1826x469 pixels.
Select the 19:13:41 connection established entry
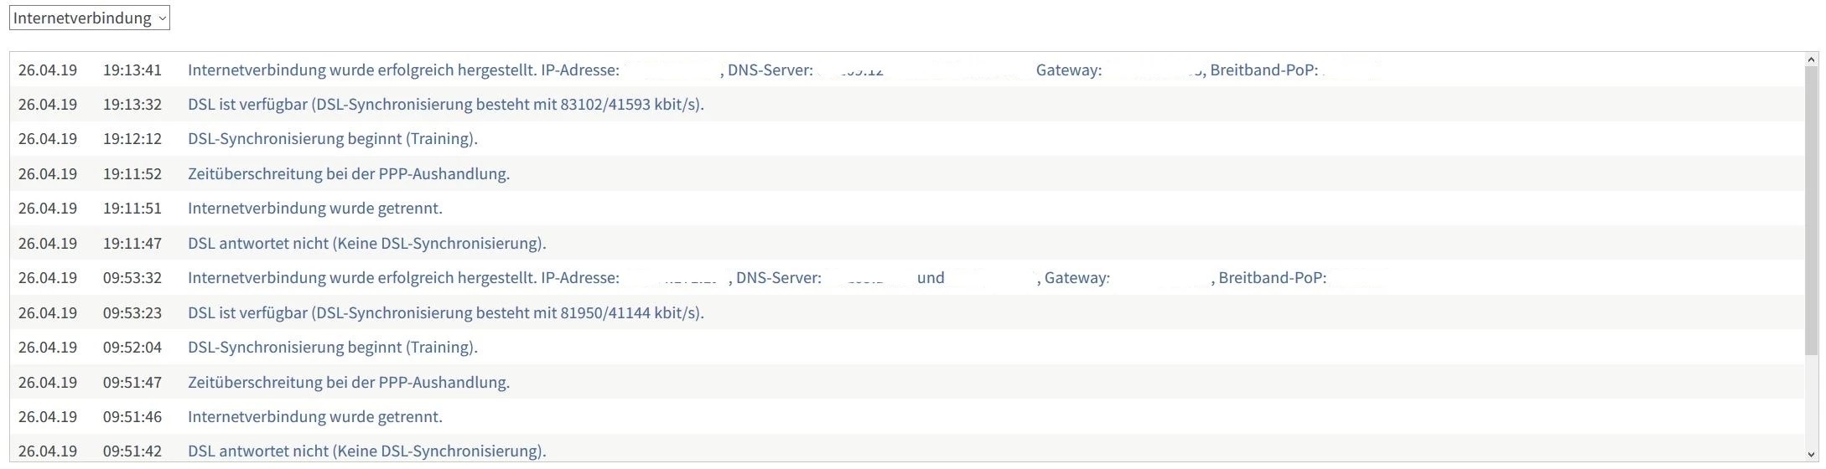pyautogui.click(x=907, y=70)
